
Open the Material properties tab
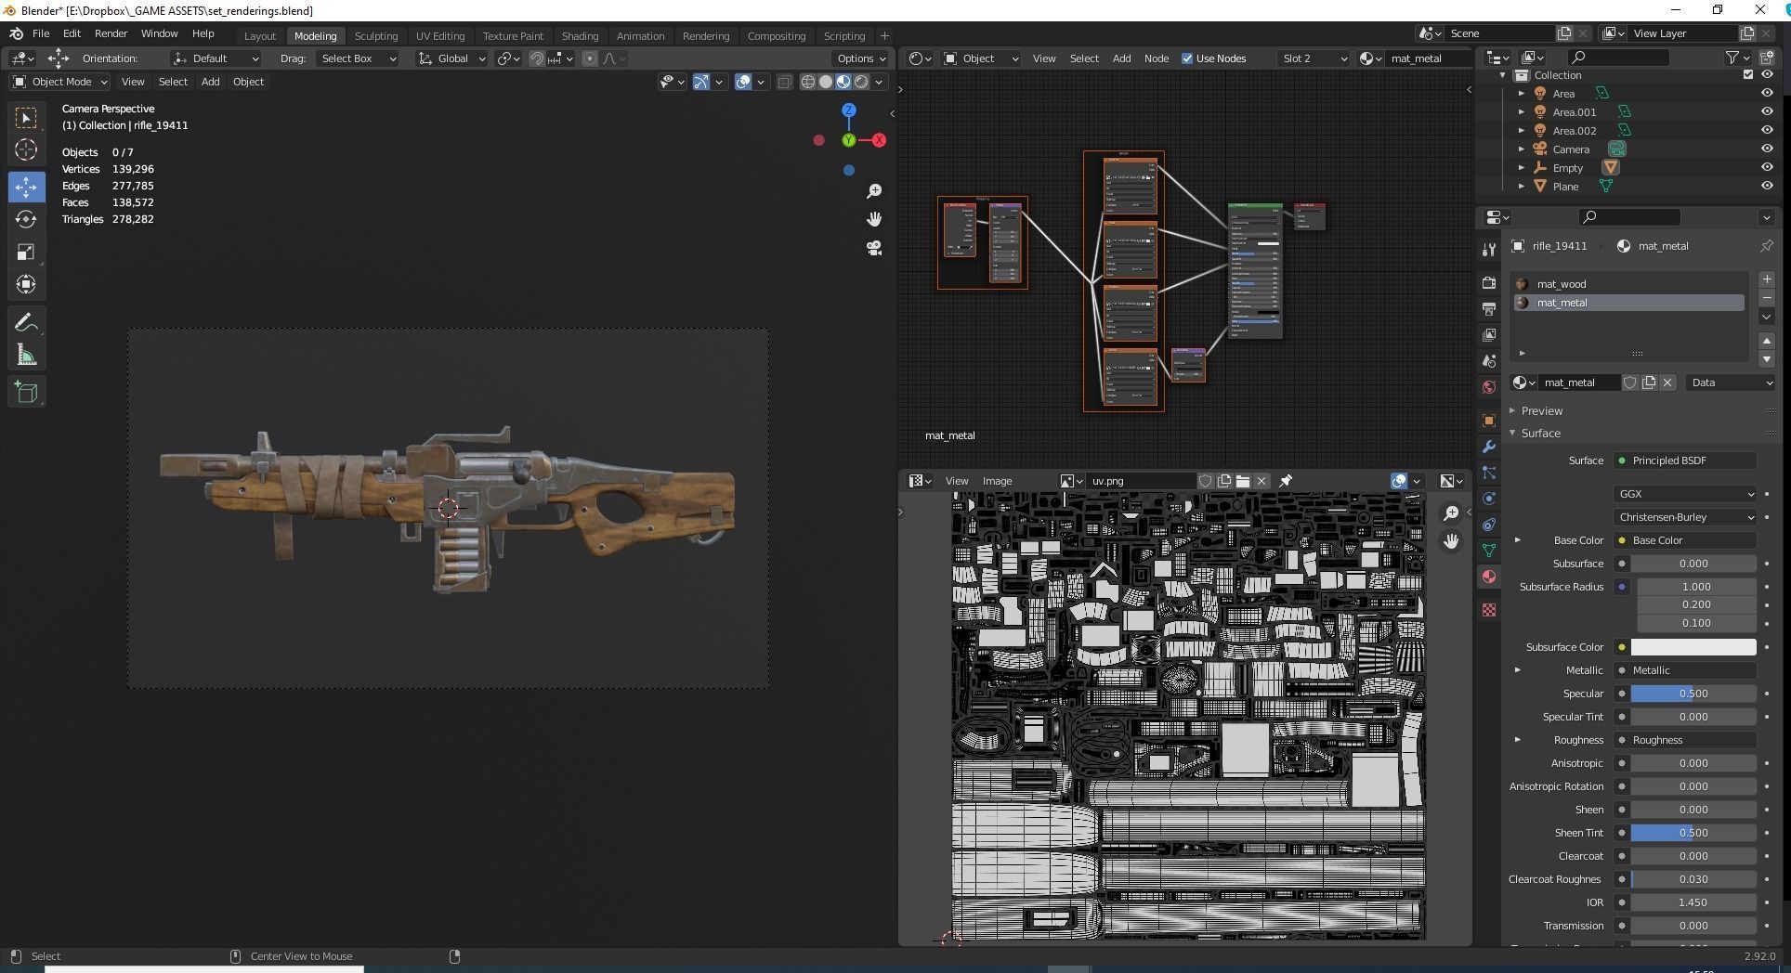tap(1489, 577)
